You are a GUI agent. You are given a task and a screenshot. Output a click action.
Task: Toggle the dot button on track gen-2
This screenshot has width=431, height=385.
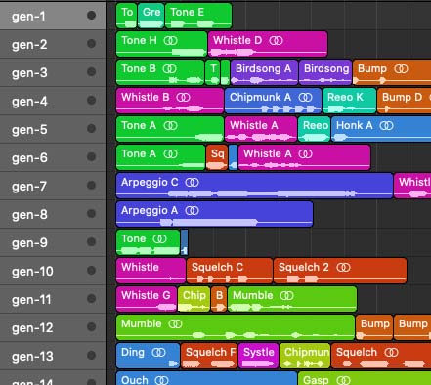tap(92, 43)
